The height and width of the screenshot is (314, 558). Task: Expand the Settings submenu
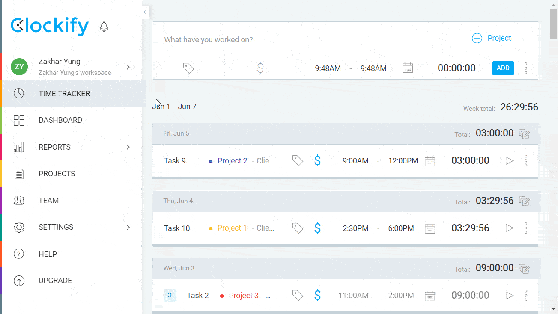128,227
